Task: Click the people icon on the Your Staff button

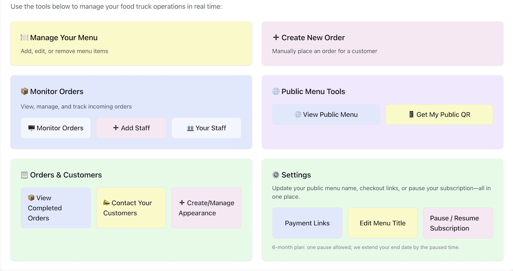Action: pos(191,128)
